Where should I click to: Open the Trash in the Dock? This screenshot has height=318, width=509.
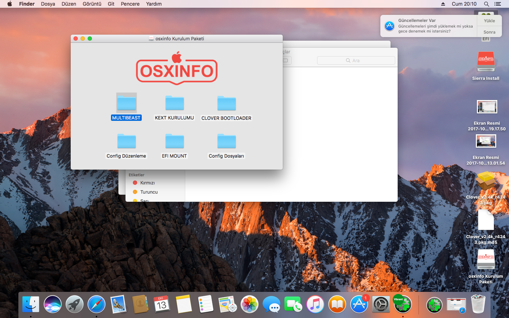click(478, 304)
